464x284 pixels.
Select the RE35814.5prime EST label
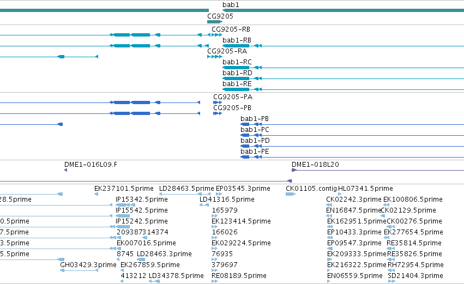[414, 243]
